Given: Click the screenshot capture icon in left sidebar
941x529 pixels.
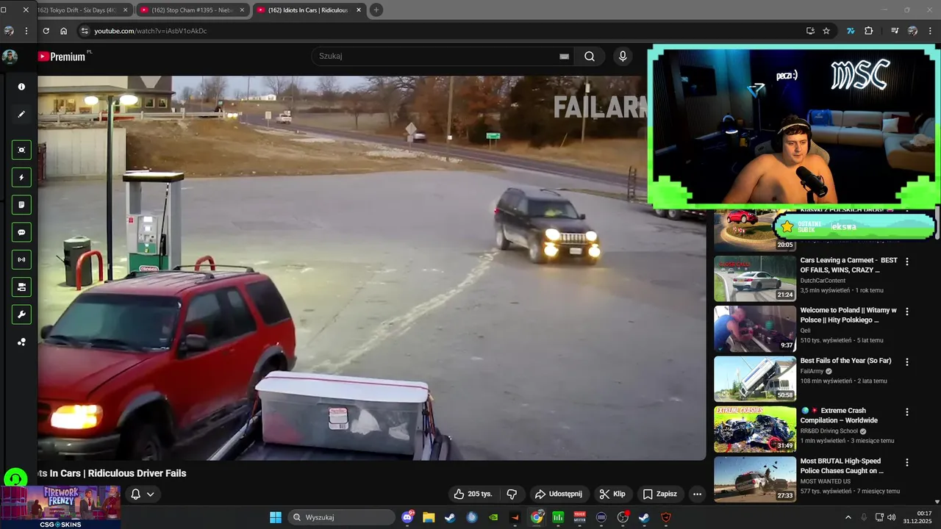Looking at the screenshot, I should 21,150.
